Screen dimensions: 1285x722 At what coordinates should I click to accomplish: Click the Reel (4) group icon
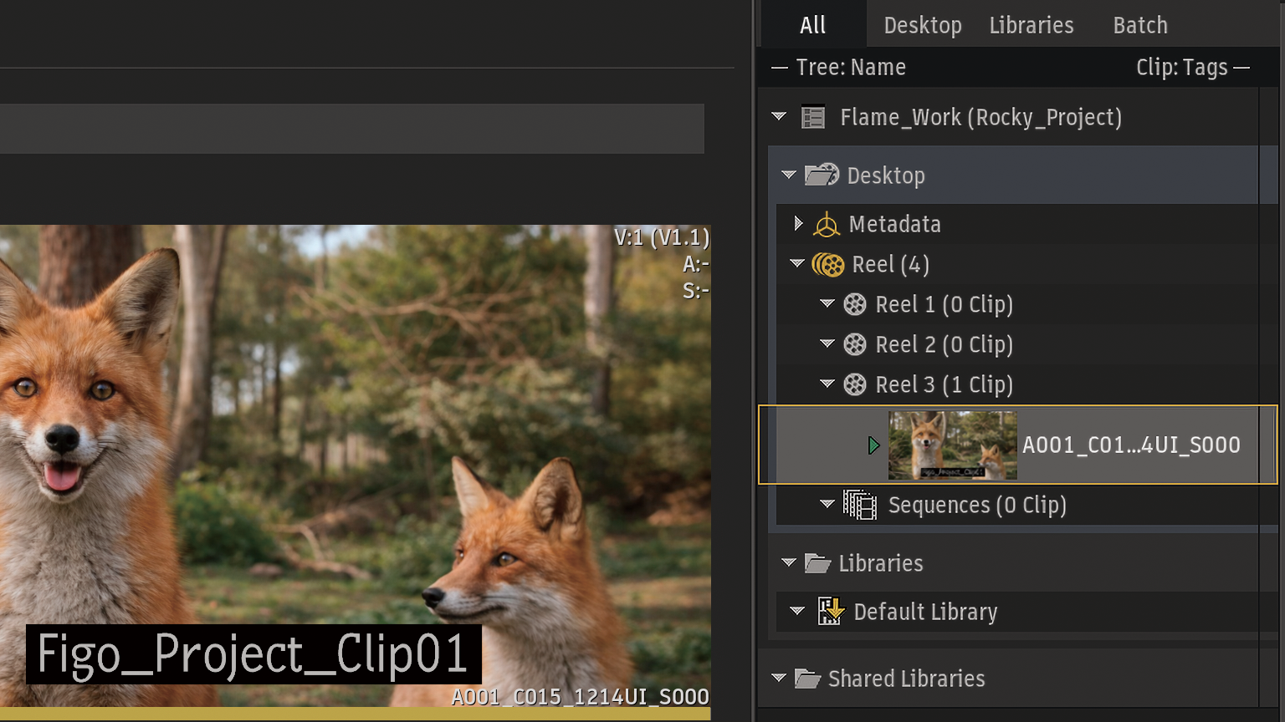pyautogui.click(x=828, y=265)
